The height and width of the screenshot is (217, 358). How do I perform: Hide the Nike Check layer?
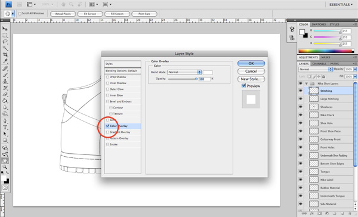click(301, 115)
